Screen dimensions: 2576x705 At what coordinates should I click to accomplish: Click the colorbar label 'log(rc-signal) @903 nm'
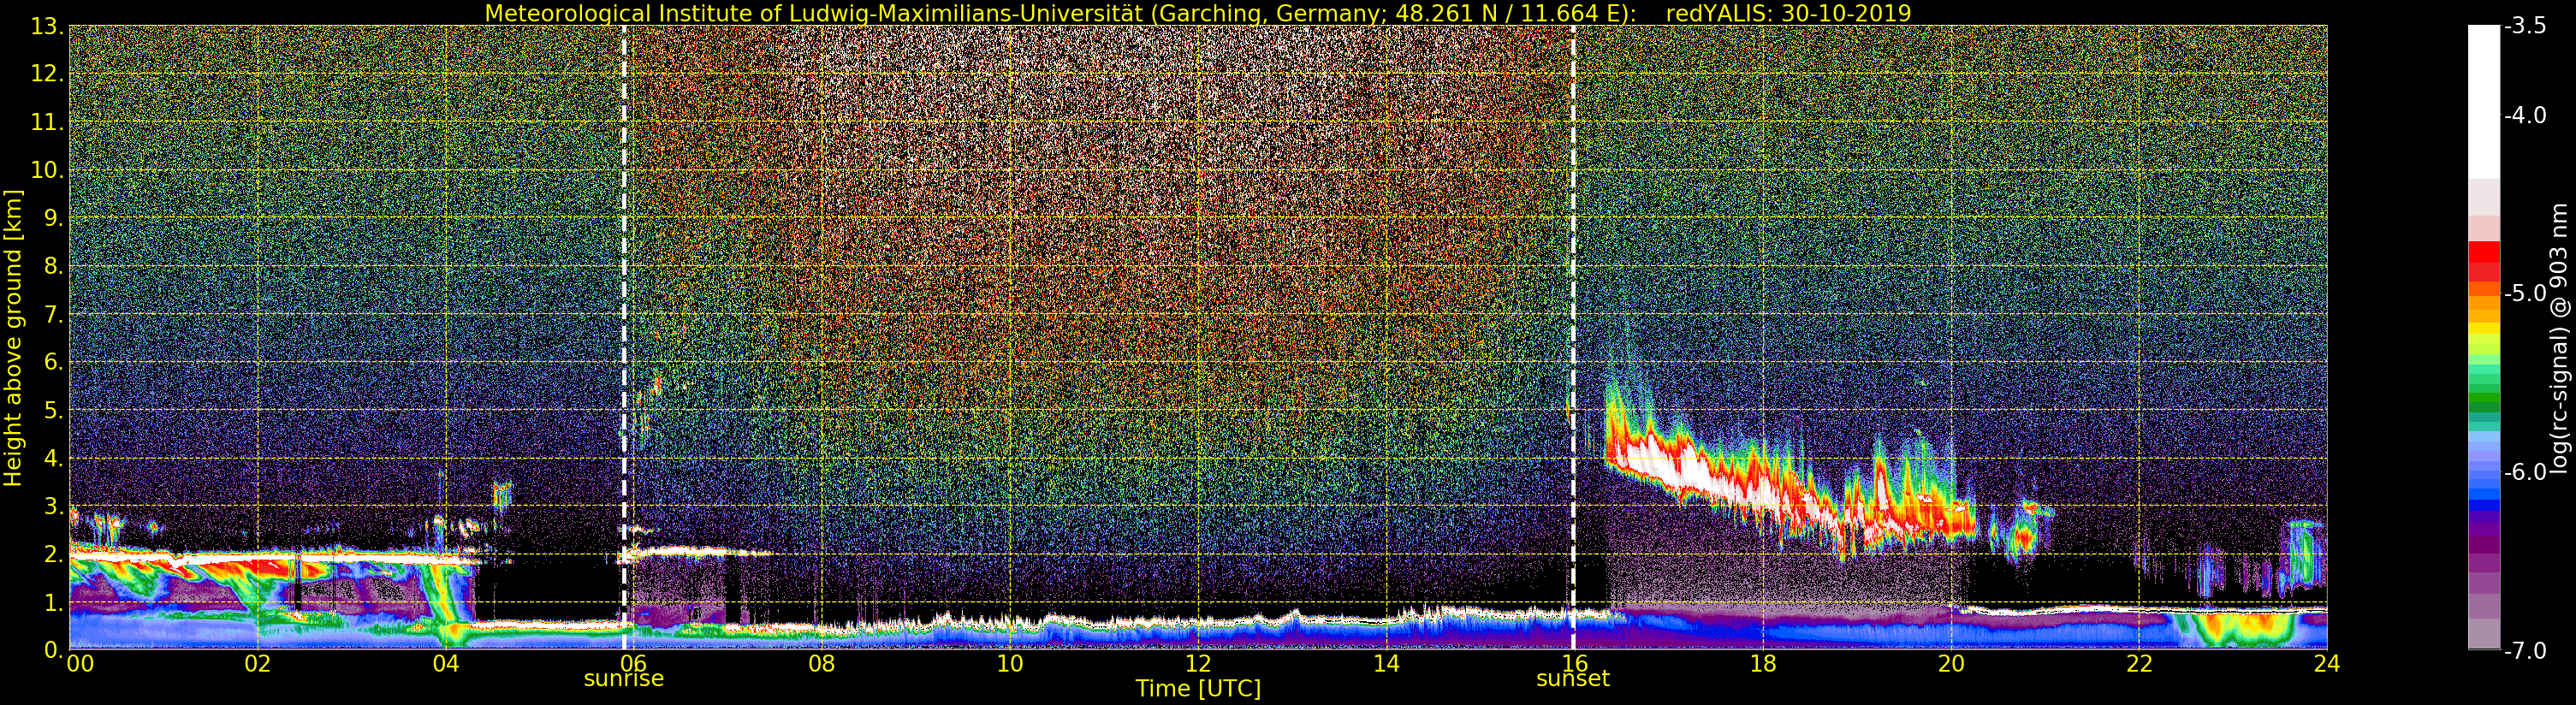2559,338
